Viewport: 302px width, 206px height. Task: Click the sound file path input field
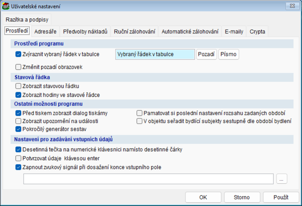pyautogui.click(x=148, y=179)
